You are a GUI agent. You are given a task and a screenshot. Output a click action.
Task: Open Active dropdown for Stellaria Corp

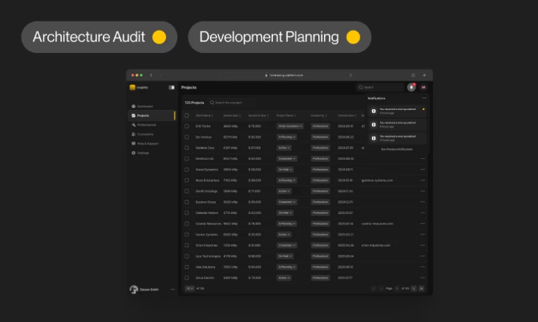(x=284, y=148)
